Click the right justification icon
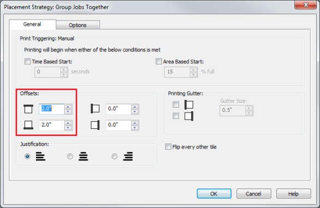This screenshot has height=208, width=320. 128,156
